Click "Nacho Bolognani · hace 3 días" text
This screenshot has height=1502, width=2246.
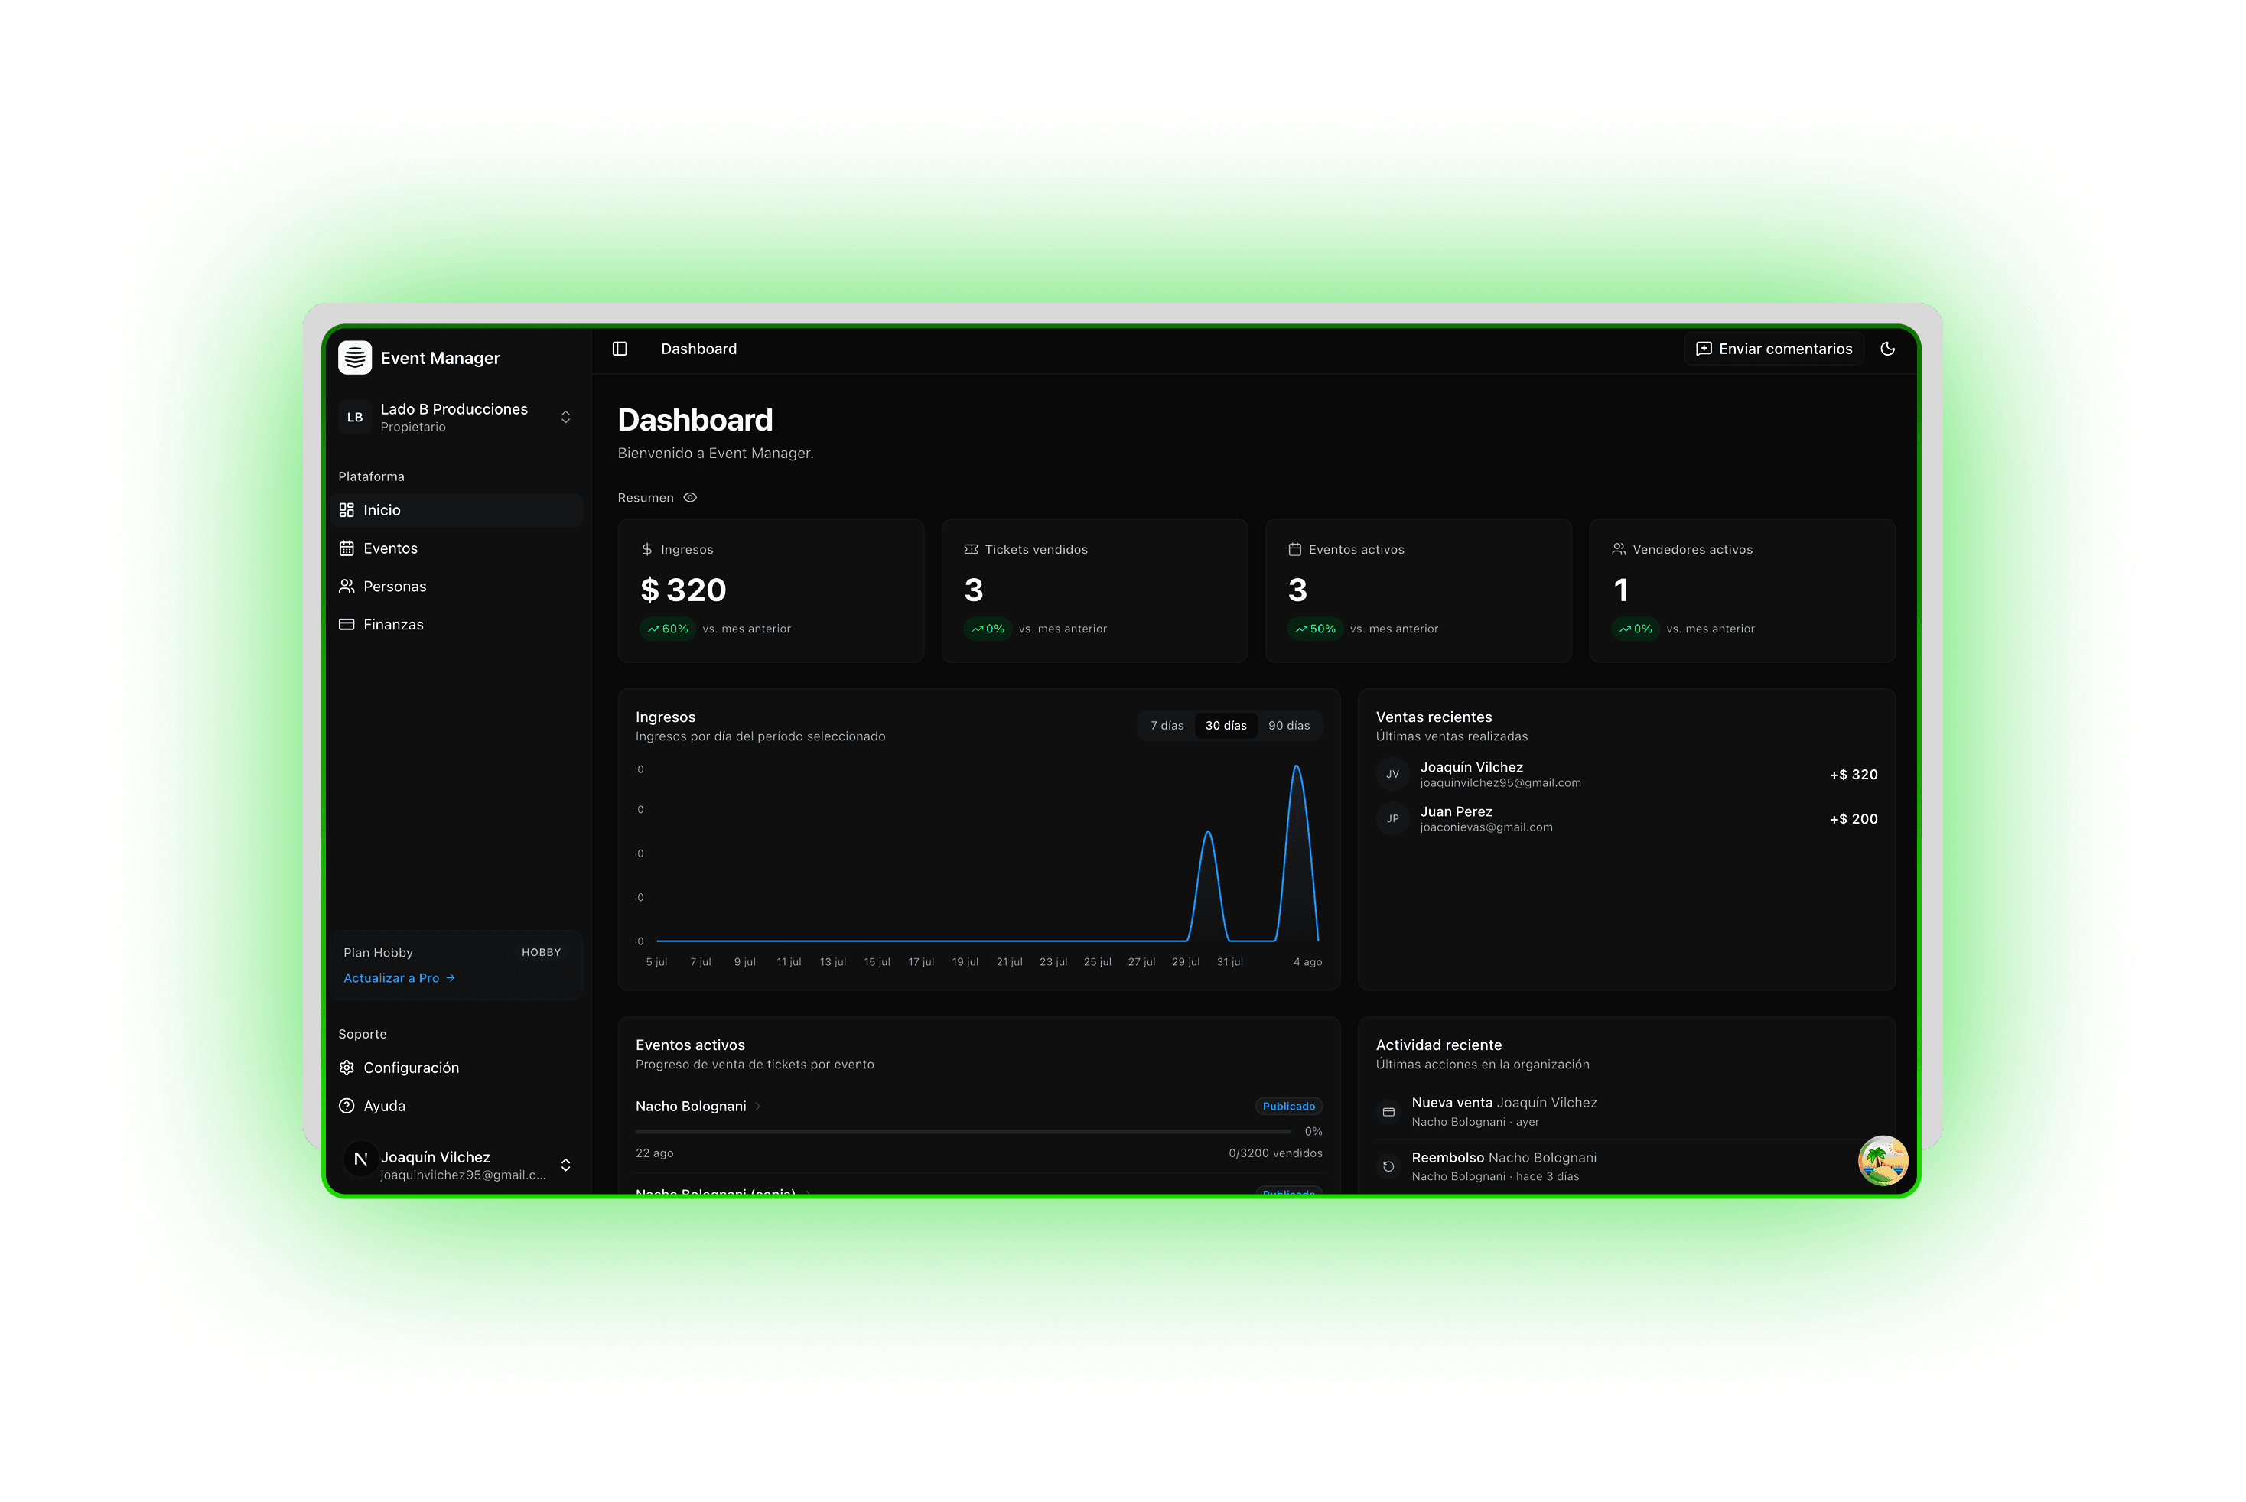tap(1496, 1176)
